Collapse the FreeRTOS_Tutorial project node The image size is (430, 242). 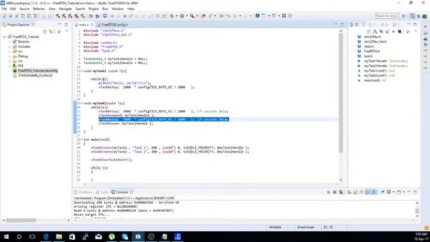5,37
